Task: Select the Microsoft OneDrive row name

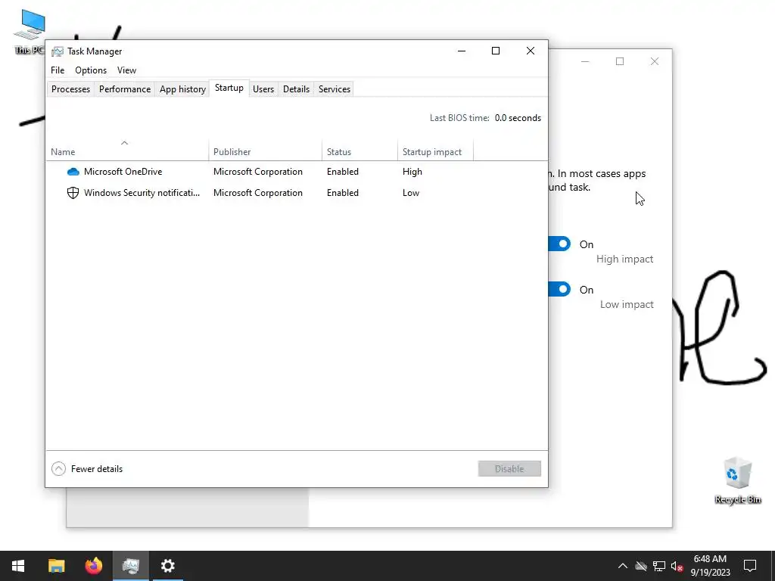Action: point(123,172)
